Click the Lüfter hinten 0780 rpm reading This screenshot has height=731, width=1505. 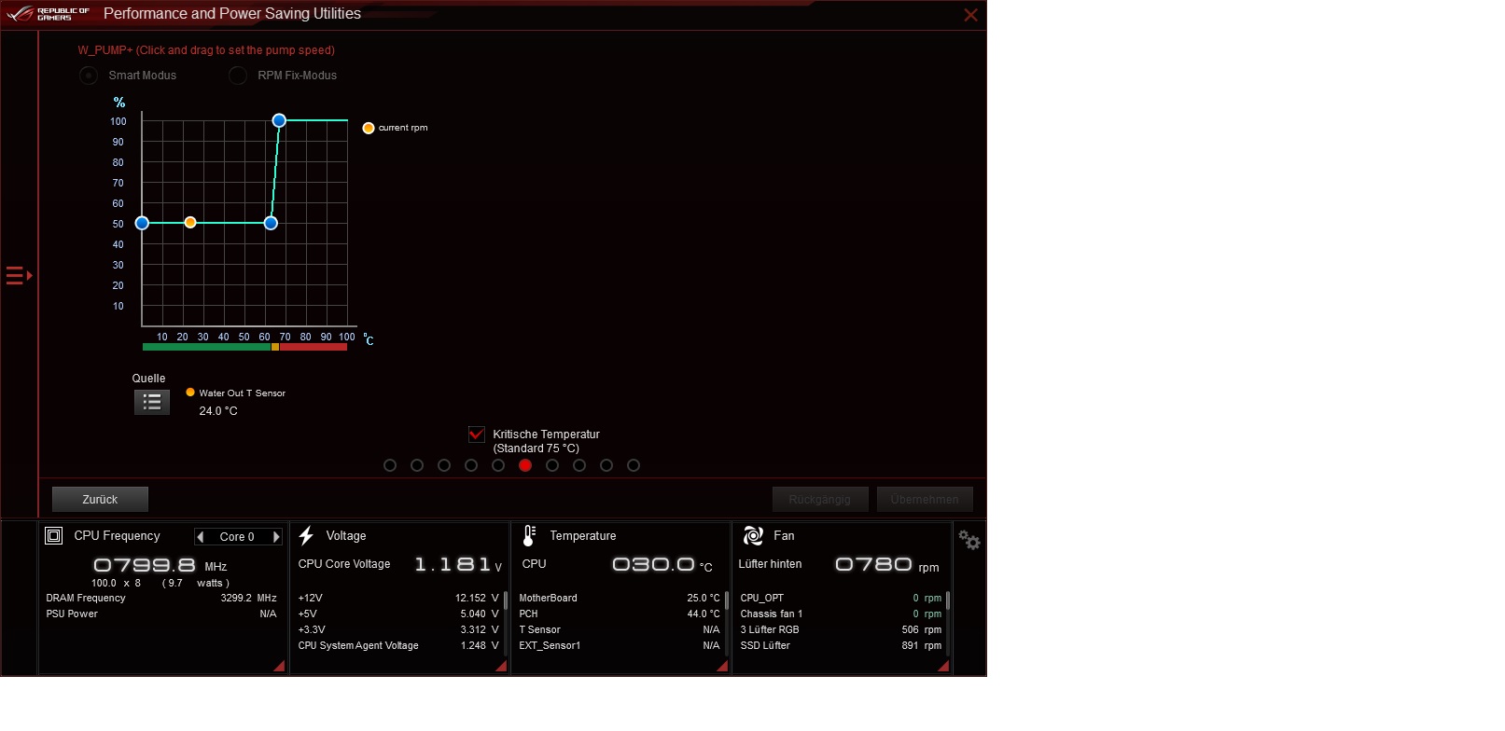pos(887,564)
